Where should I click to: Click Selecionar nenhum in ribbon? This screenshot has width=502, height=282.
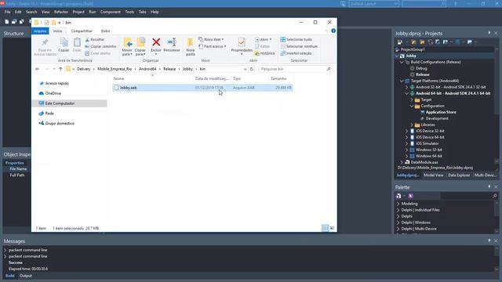tap(299, 46)
